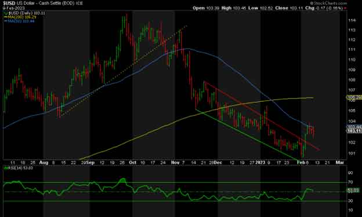Image resolution: width=362 pixels, height=217 pixels.
Task: Select the '$USD (Daily) 103.11' legend entry
Action: (x=25, y=13)
